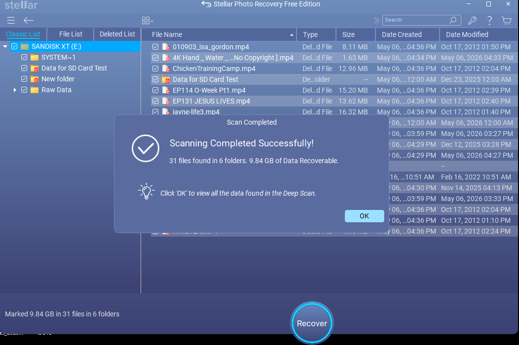This screenshot has width=519, height=345.
Task: Select Data for SD Card Test tree item
Action: pos(74,68)
